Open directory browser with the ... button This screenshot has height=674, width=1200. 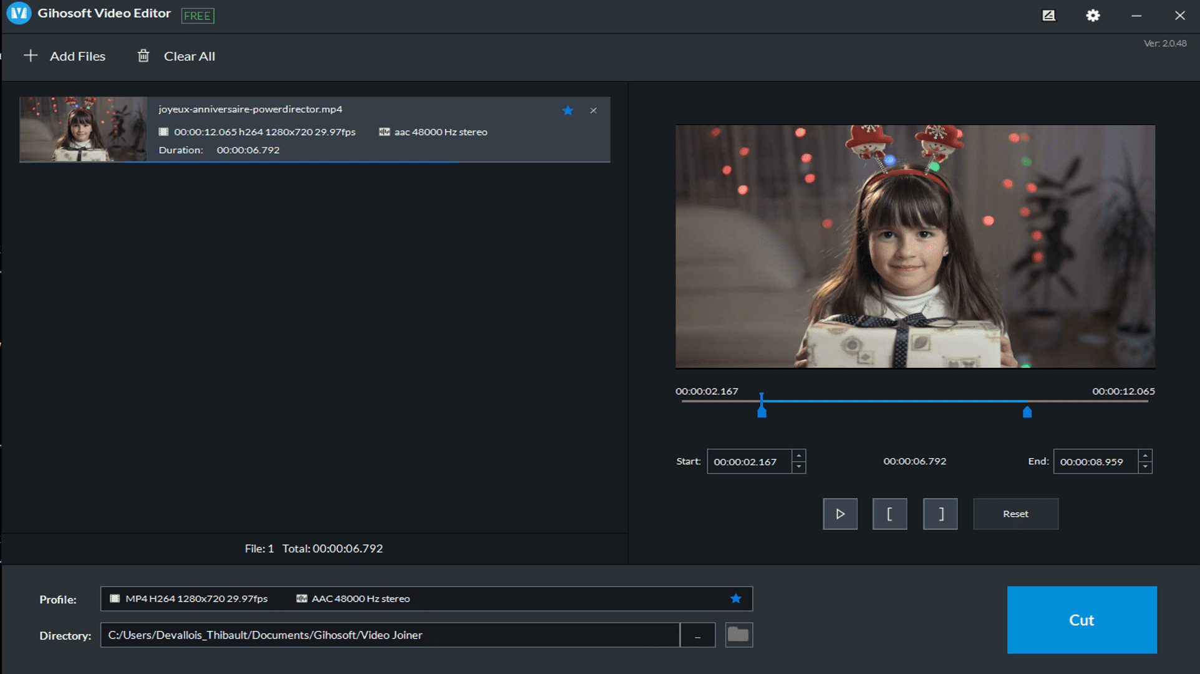[x=697, y=635]
